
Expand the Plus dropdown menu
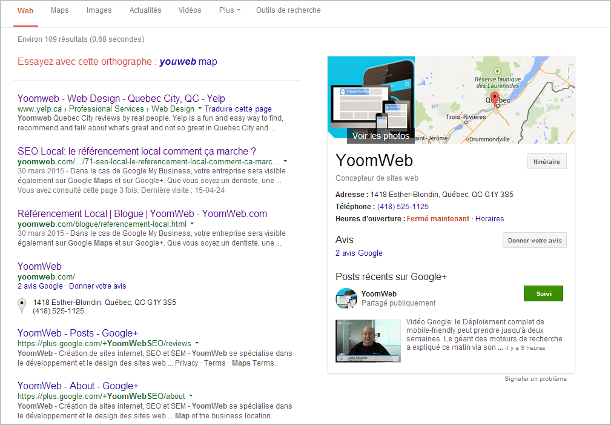tap(230, 10)
